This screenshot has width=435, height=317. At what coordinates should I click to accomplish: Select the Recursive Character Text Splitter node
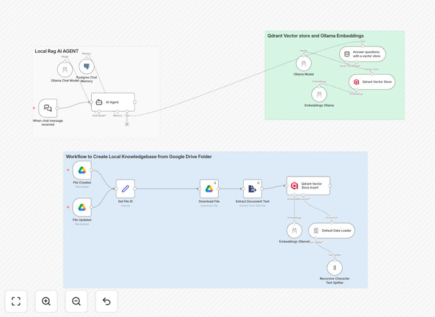coord(334,267)
